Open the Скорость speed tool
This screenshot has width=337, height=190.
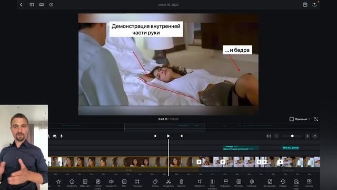(x=72, y=183)
